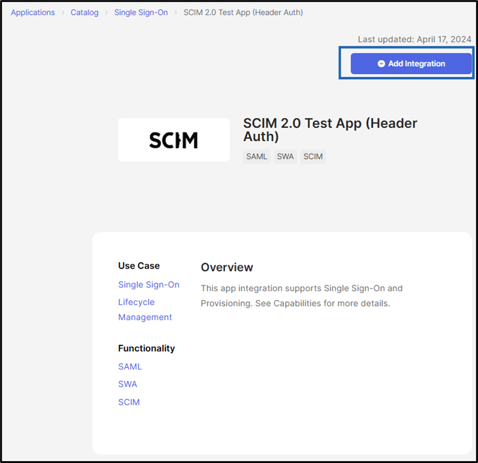Click the SCIM tag badge
This screenshot has width=478, height=463.
click(313, 156)
